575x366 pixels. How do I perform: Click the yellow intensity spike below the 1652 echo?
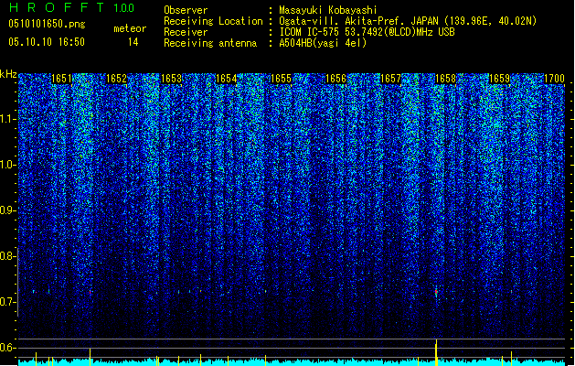pos(91,357)
